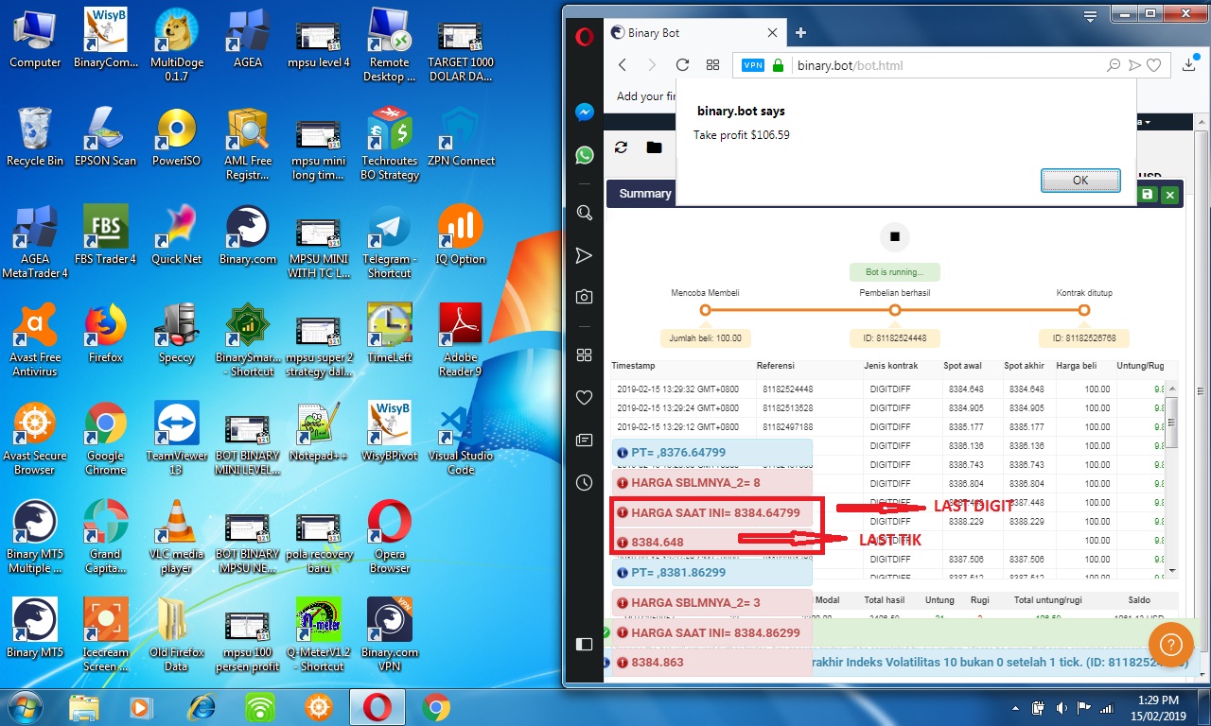
Task: Click send to Flow arrow in address bar
Action: click(x=1135, y=65)
